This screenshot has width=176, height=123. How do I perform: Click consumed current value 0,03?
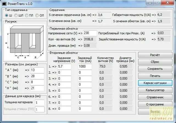point(164,33)
